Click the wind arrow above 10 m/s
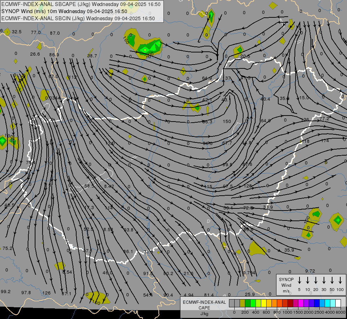This screenshot has height=319, width=347. pyautogui.click(x=307, y=280)
